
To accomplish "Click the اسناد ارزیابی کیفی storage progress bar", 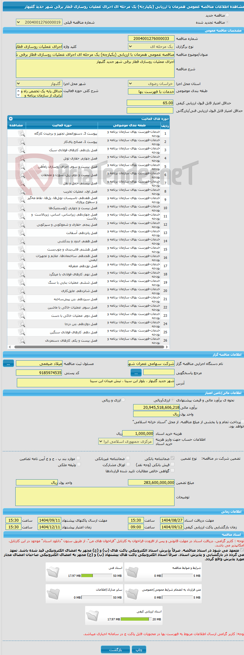I will click(x=136, y=619).
